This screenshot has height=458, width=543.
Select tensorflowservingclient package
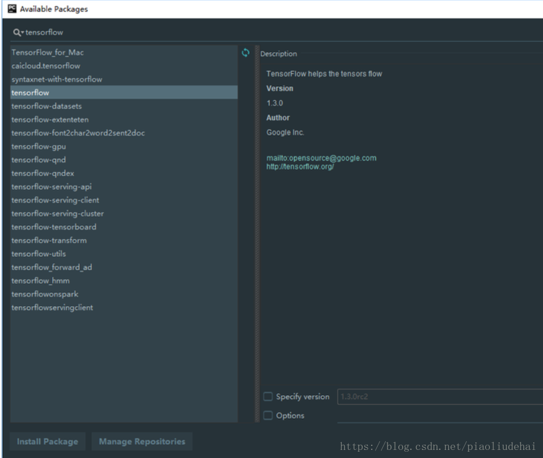[x=124, y=307]
